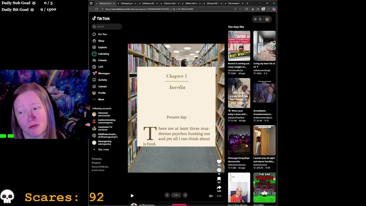The image size is (366, 206).
Task: Go to Explore in sidebar
Action: point(100,47)
